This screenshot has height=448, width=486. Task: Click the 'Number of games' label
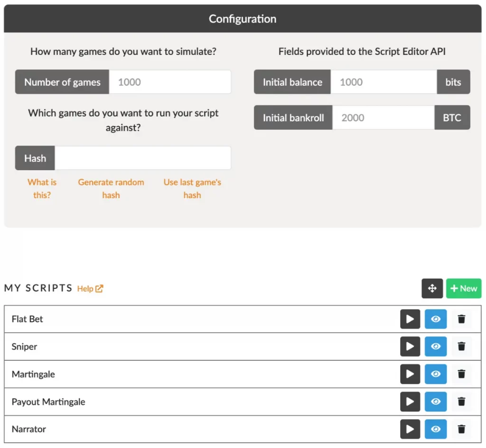tap(62, 82)
